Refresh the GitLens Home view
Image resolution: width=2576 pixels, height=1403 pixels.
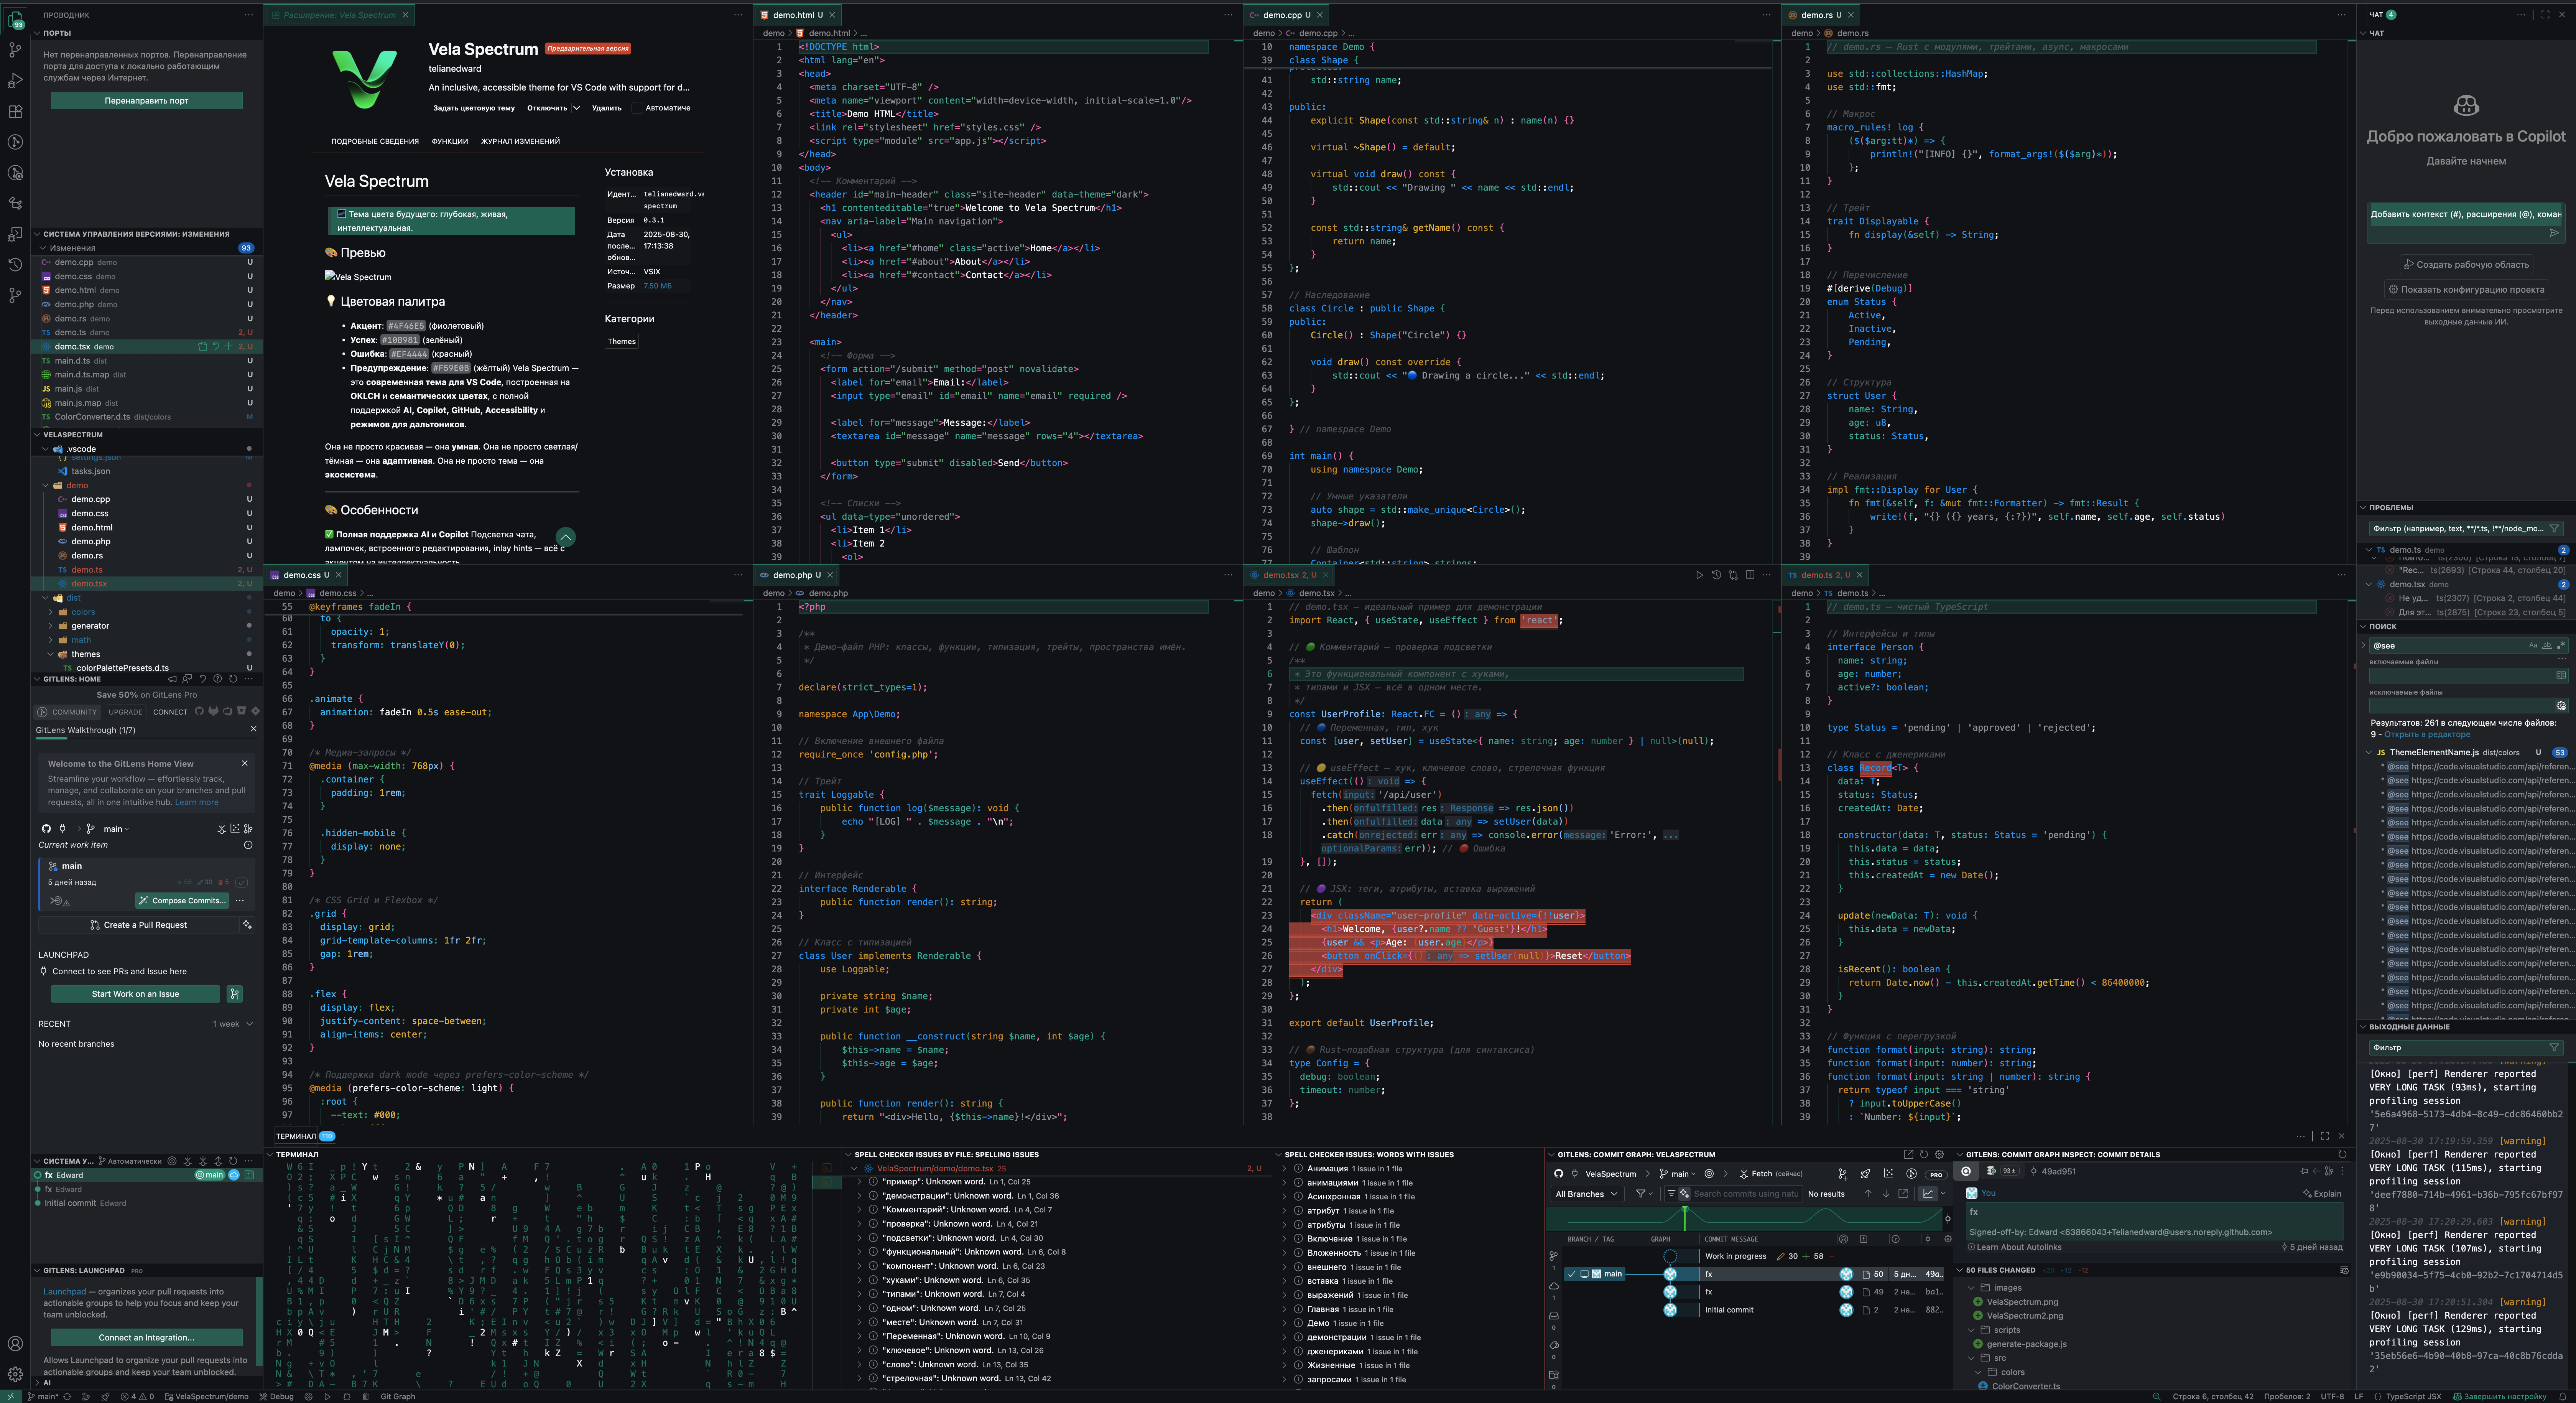[233, 679]
